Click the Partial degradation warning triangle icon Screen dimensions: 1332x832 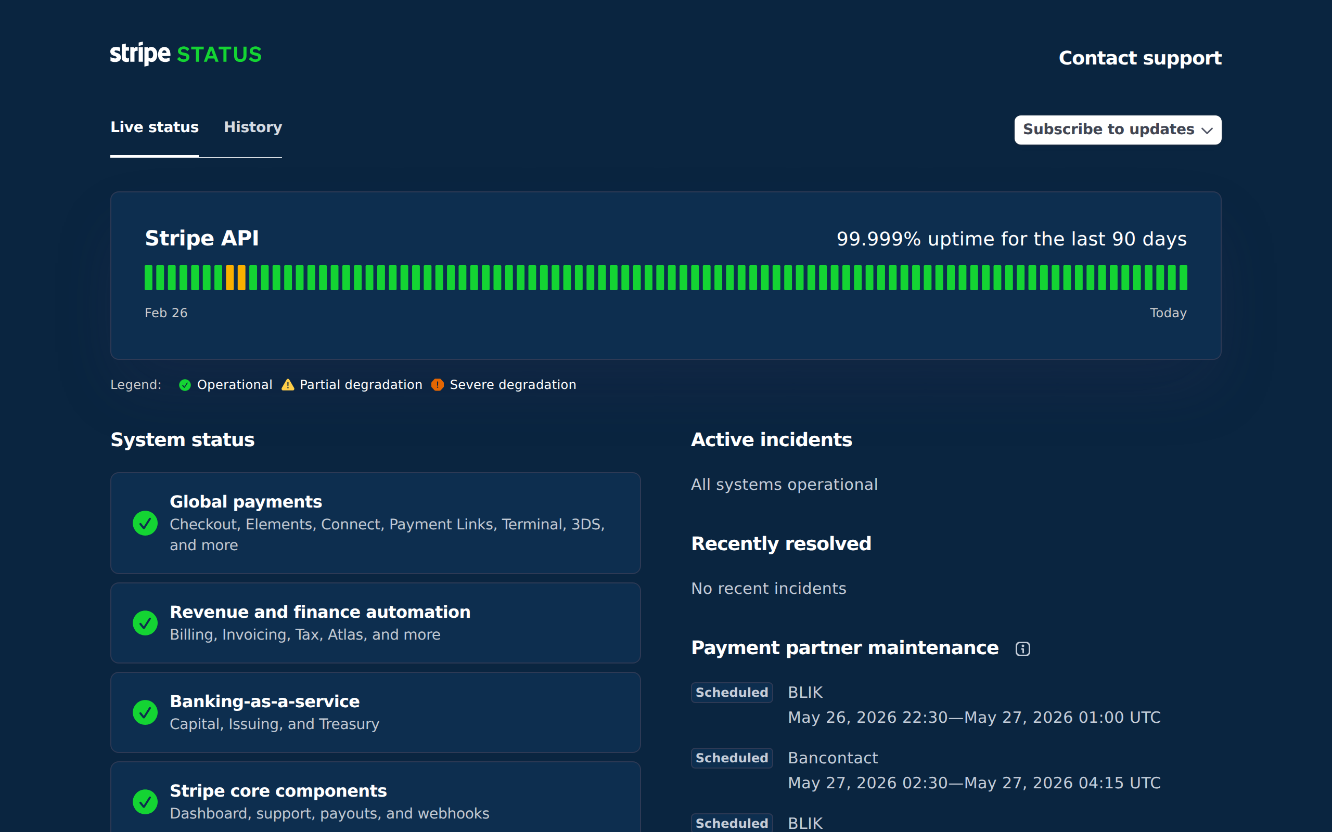[x=288, y=385]
